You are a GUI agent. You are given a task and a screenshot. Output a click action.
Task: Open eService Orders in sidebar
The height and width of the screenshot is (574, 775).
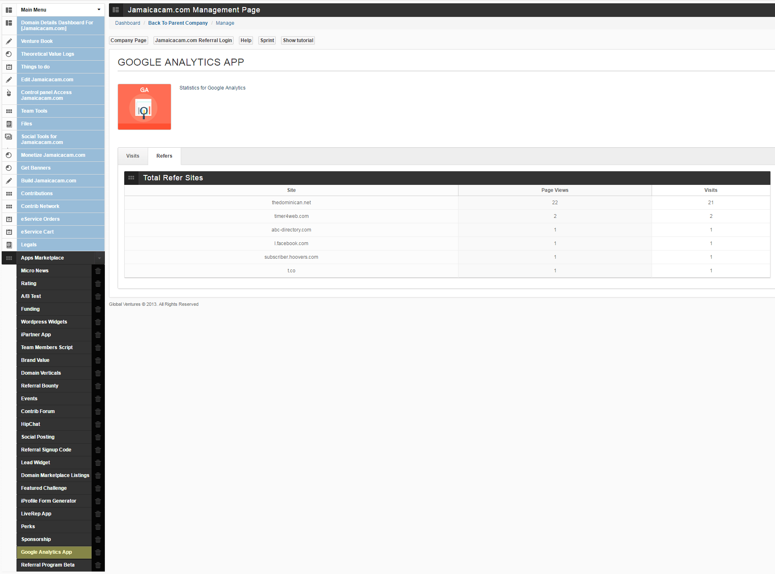[x=60, y=219]
